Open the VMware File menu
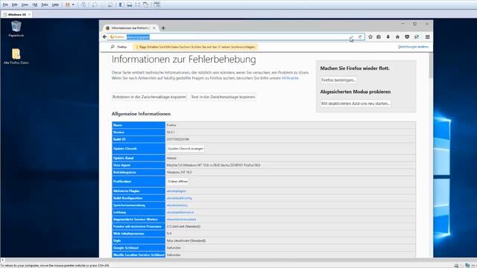The height and width of the screenshot is (268, 477). 5,5
